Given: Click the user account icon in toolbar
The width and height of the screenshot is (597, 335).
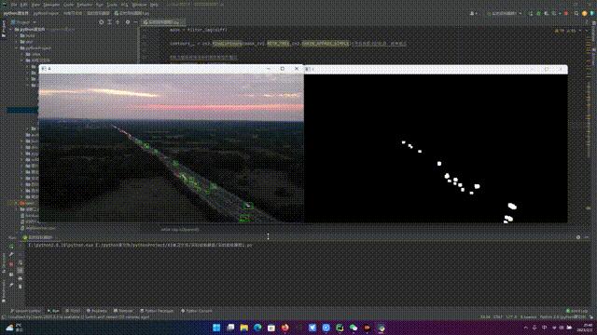Looking at the screenshot, I should tap(473, 13).
